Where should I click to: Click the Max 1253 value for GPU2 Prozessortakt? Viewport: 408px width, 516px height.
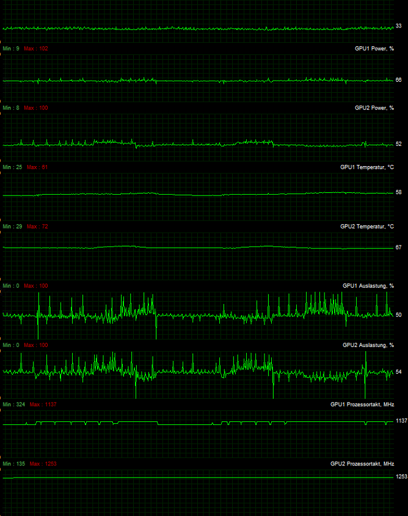42,463
